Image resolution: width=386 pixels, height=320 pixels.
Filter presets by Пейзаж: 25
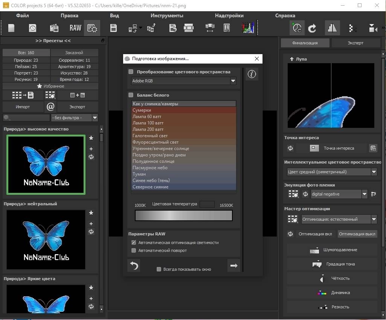(x=26, y=67)
